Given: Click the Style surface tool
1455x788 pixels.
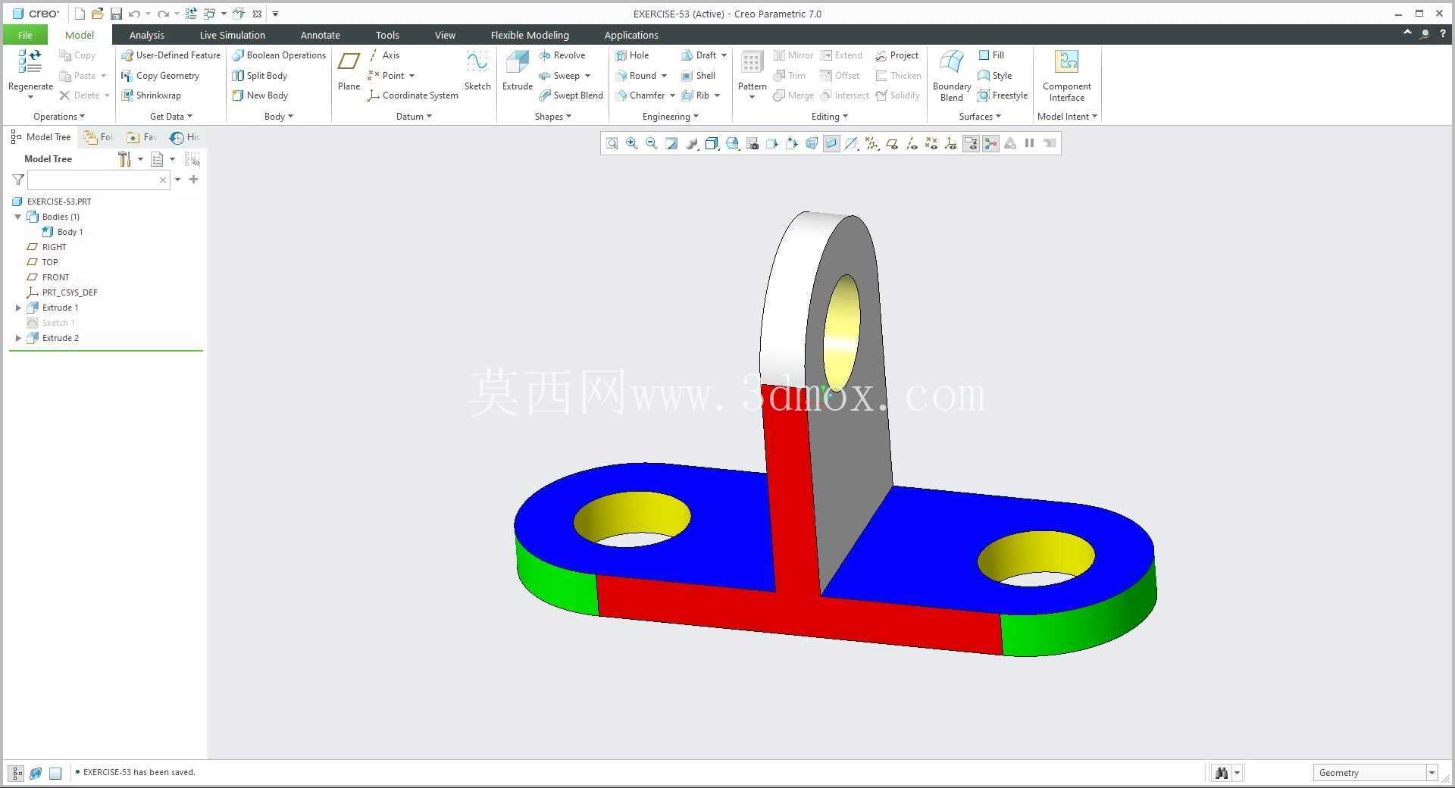Looking at the screenshot, I should point(995,76).
